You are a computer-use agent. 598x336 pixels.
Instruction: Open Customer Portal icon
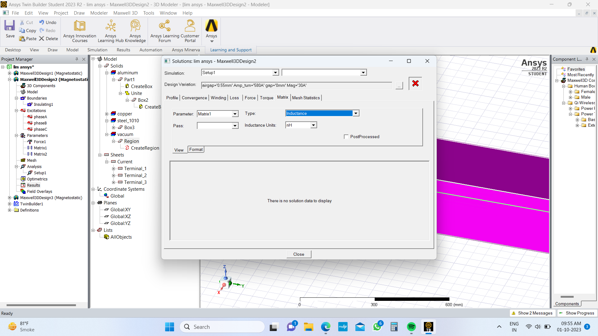click(190, 26)
